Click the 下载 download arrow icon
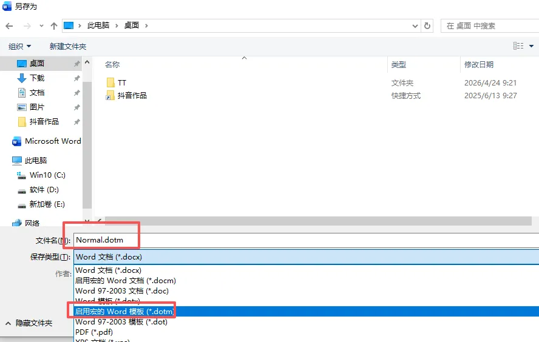Screen dimensions: 539x342 coord(22,78)
